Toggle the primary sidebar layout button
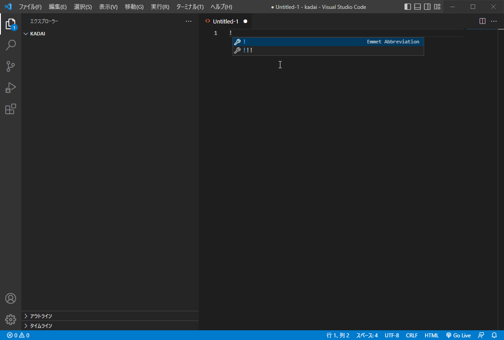 [408, 7]
